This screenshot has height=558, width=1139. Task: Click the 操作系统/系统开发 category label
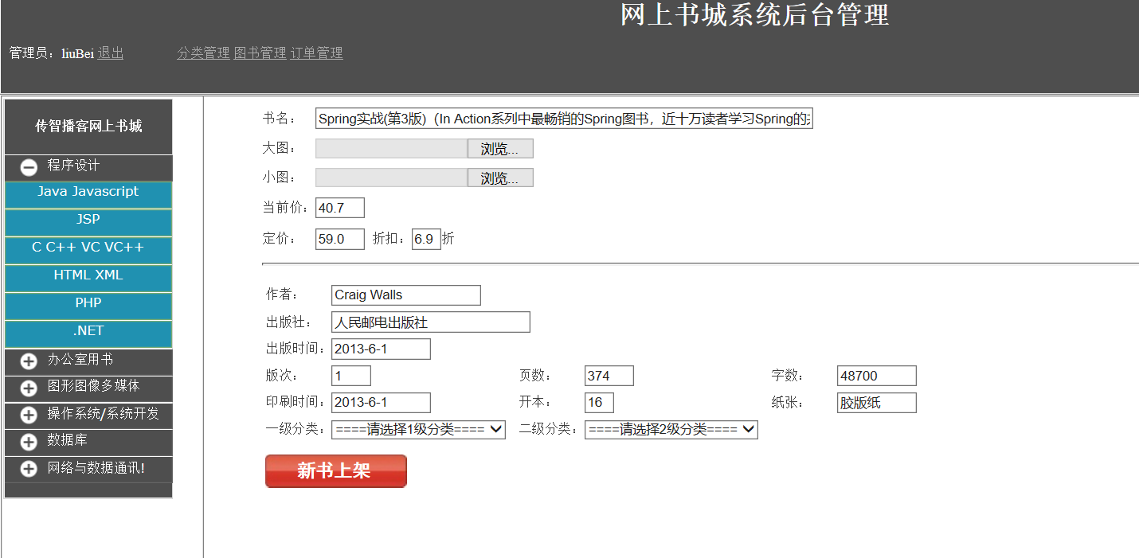click(x=103, y=414)
